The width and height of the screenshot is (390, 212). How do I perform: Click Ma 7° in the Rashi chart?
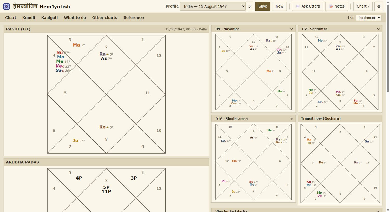point(79,45)
